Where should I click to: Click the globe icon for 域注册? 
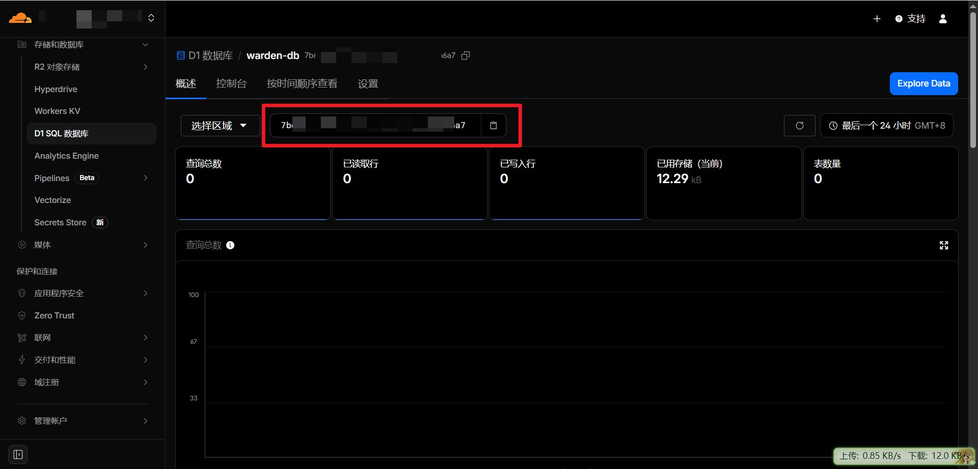coord(22,382)
